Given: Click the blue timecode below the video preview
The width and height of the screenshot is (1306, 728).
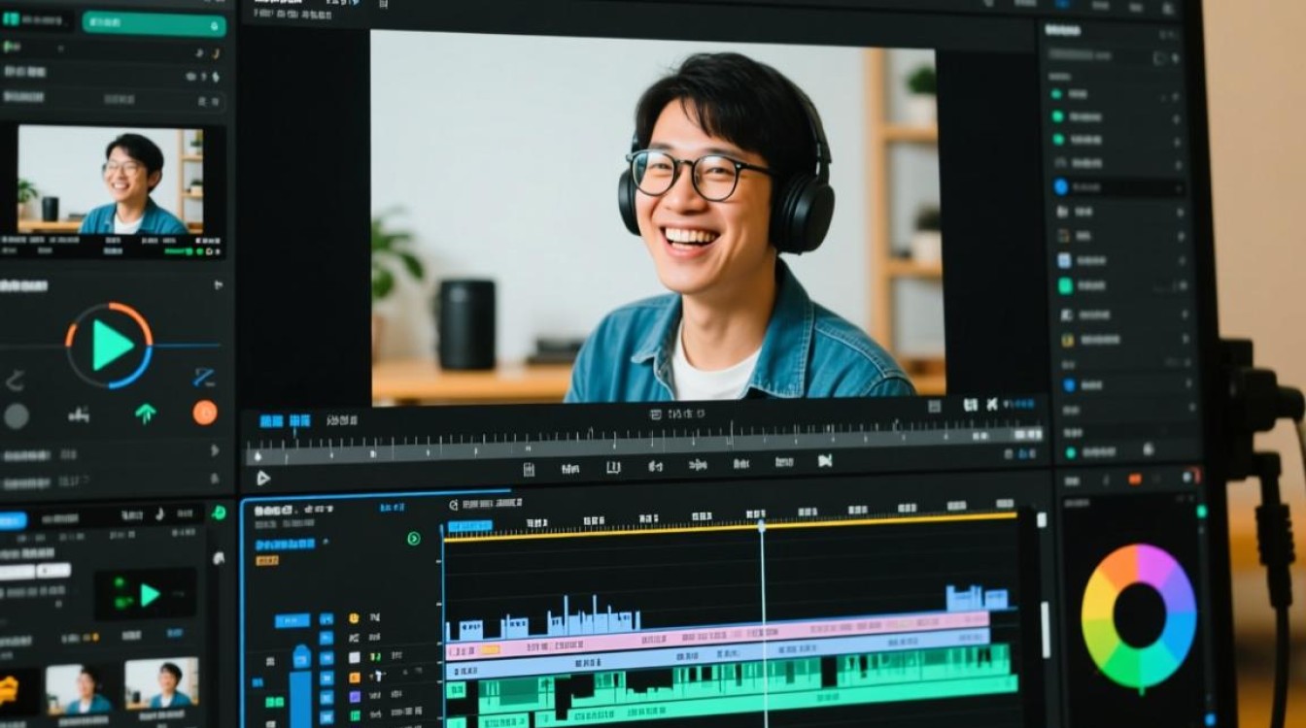Looking at the screenshot, I should click(285, 420).
